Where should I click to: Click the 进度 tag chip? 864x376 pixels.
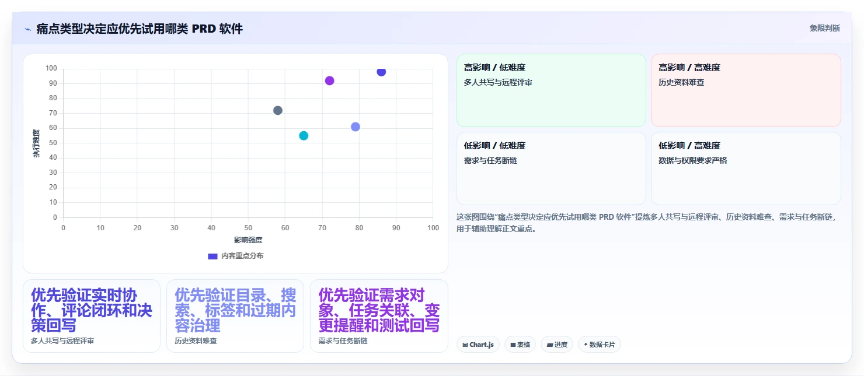pyautogui.click(x=557, y=345)
